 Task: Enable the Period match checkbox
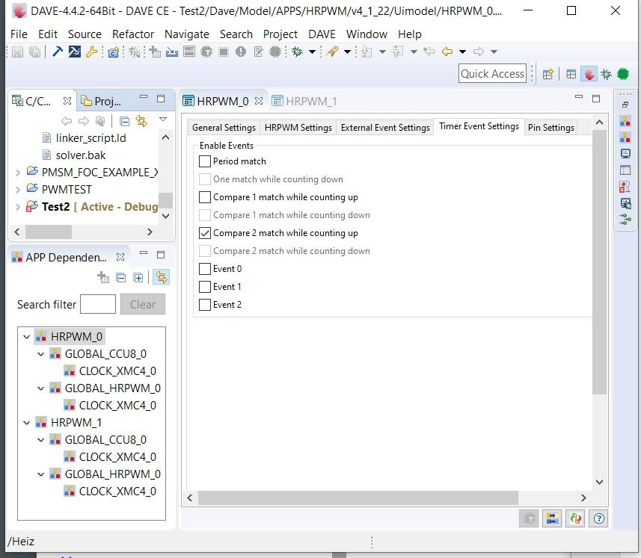[x=205, y=161]
